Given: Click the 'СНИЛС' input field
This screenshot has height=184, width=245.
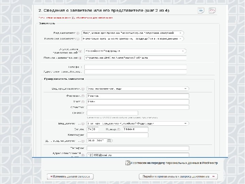Looking at the screenshot, I should [112, 113].
